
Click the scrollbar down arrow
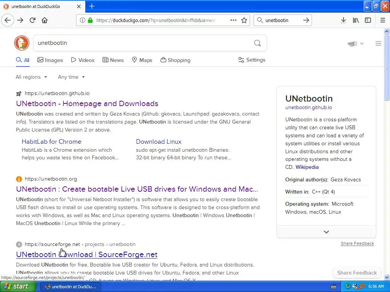[x=387, y=277]
